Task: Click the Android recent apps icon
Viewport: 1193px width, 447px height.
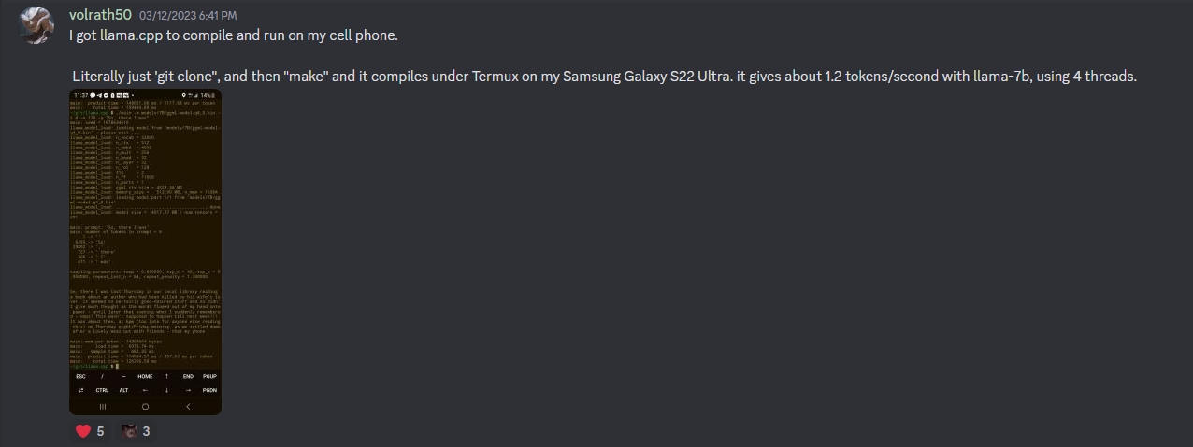Action: [x=103, y=407]
